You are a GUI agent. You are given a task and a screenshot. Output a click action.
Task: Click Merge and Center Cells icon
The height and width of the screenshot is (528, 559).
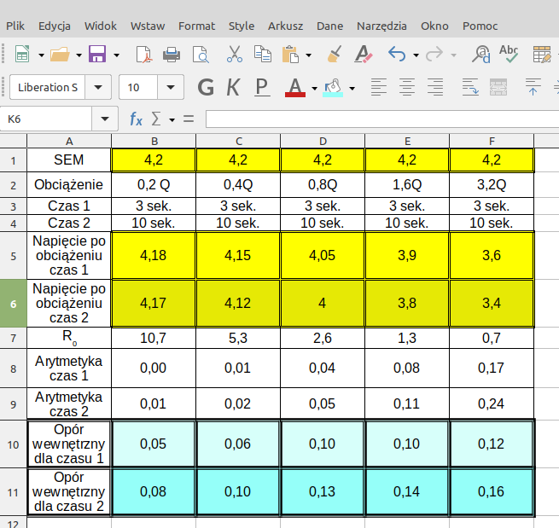[498, 87]
